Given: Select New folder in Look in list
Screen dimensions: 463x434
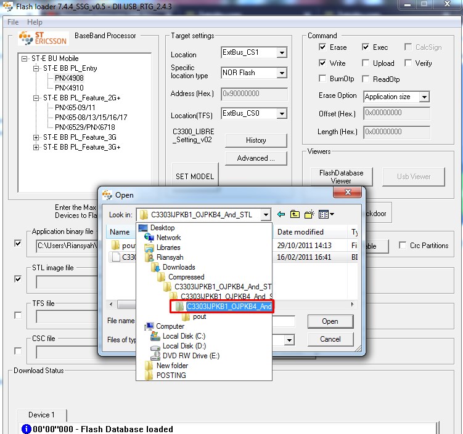Looking at the screenshot, I should 172,366.
